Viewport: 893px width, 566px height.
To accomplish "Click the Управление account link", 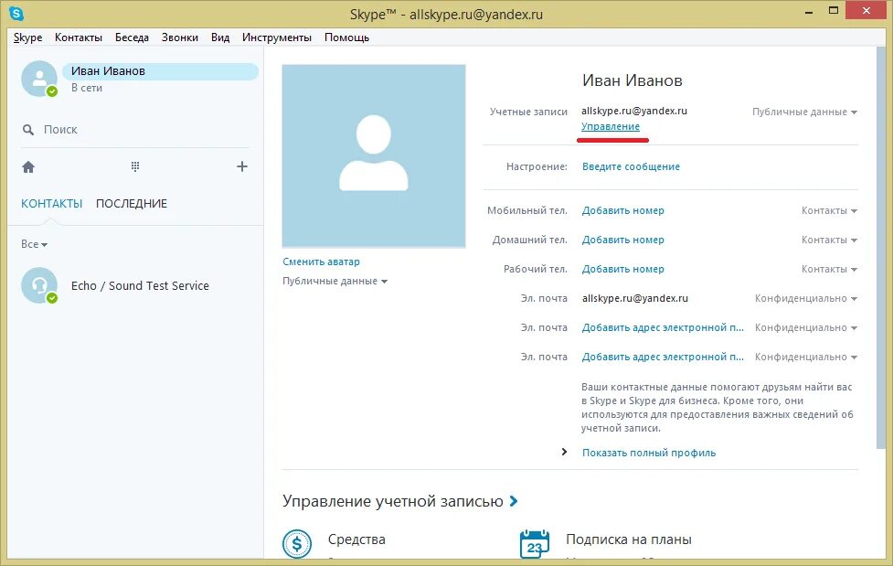I will coord(611,126).
